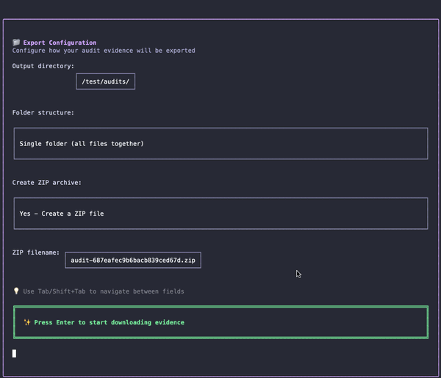
Task: Click the "Output directory:" label
Action: coord(43,66)
